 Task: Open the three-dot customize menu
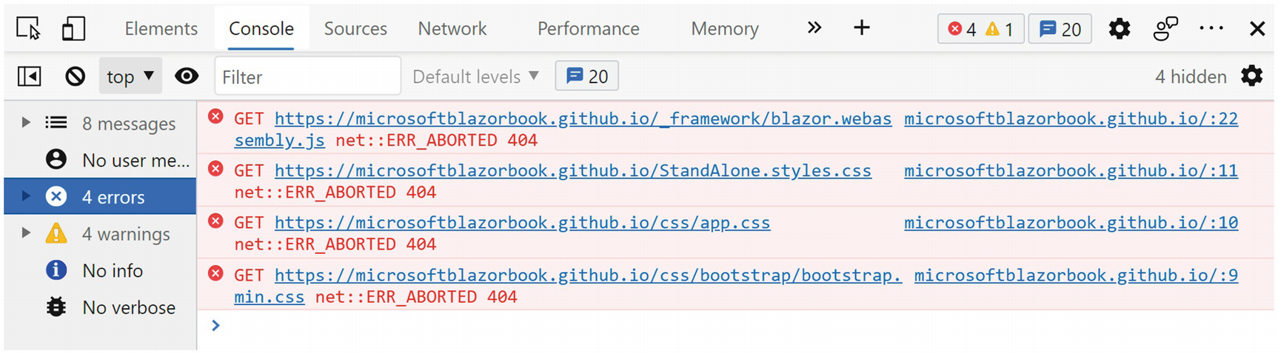coord(1211,29)
